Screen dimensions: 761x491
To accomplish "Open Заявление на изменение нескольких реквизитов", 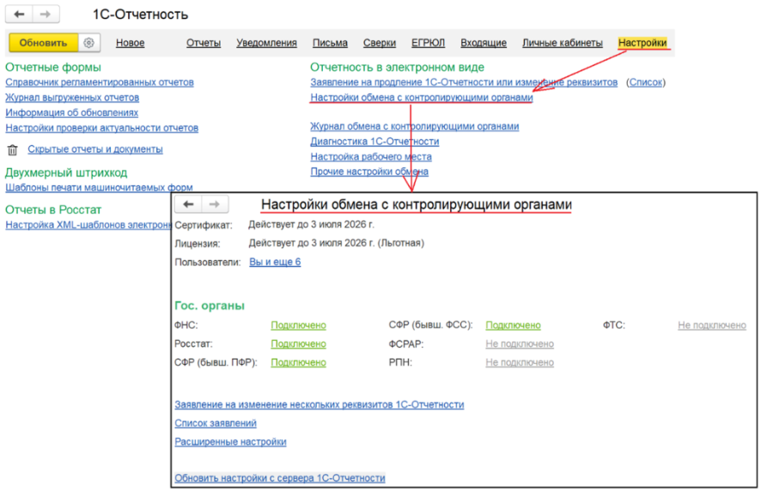I will (320, 404).
